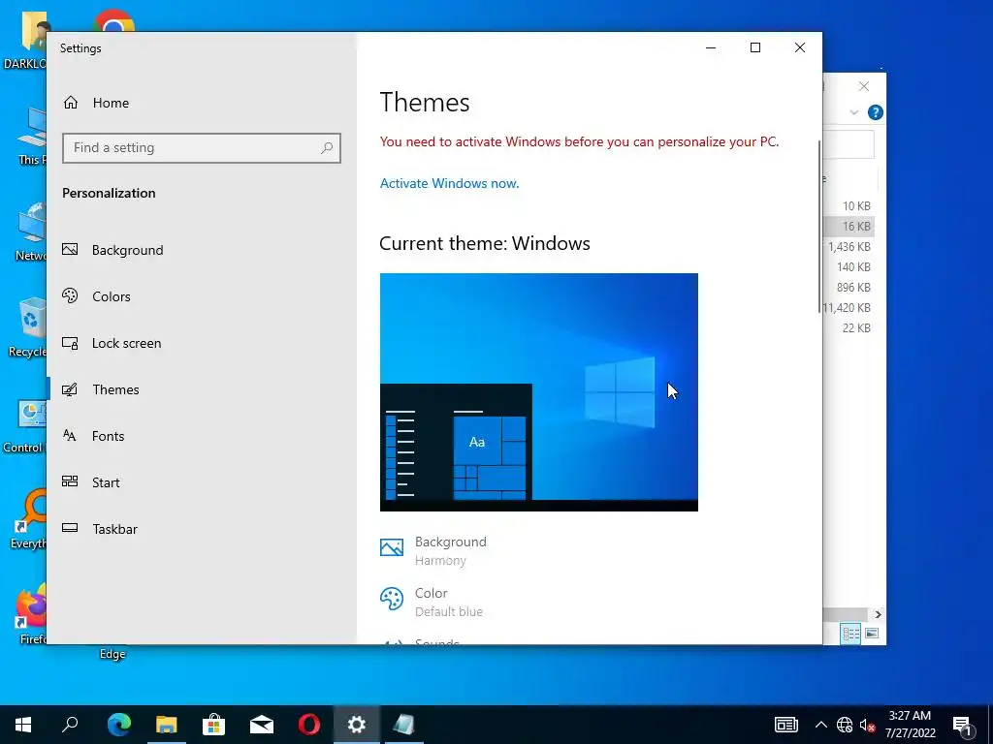Viewport: 993px width, 744px height.
Task: Click the help icon in background window
Action: (x=876, y=112)
